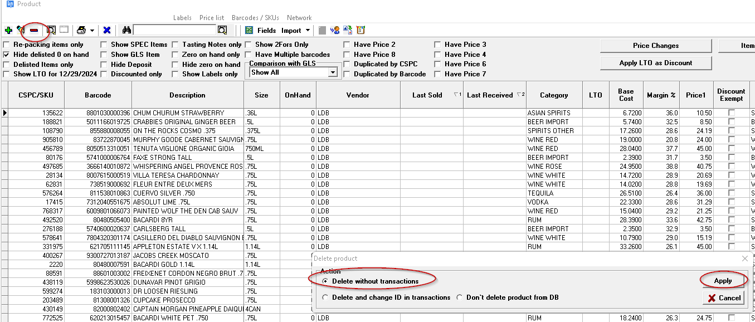This screenshot has height=322, width=755.
Task: Click the printer icon in the toolbar
Action: 81,30
